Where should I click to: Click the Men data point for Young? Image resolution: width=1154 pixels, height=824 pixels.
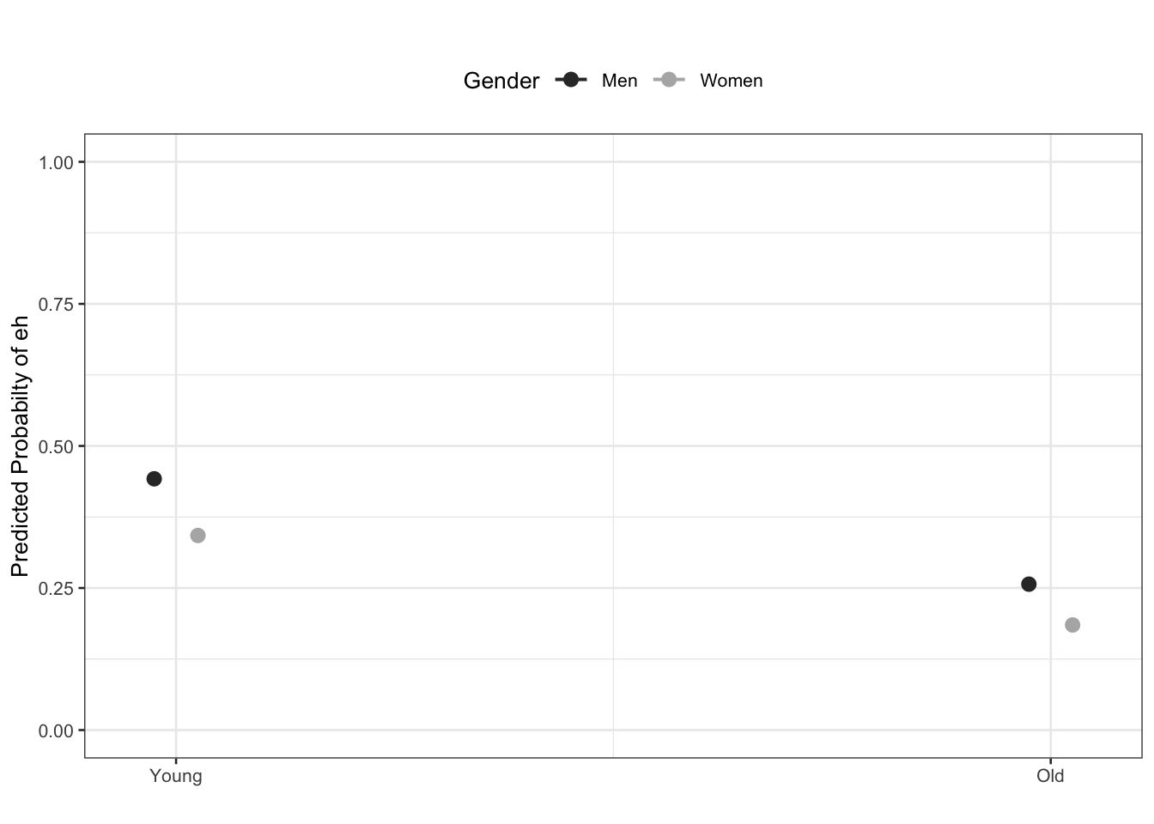click(154, 479)
